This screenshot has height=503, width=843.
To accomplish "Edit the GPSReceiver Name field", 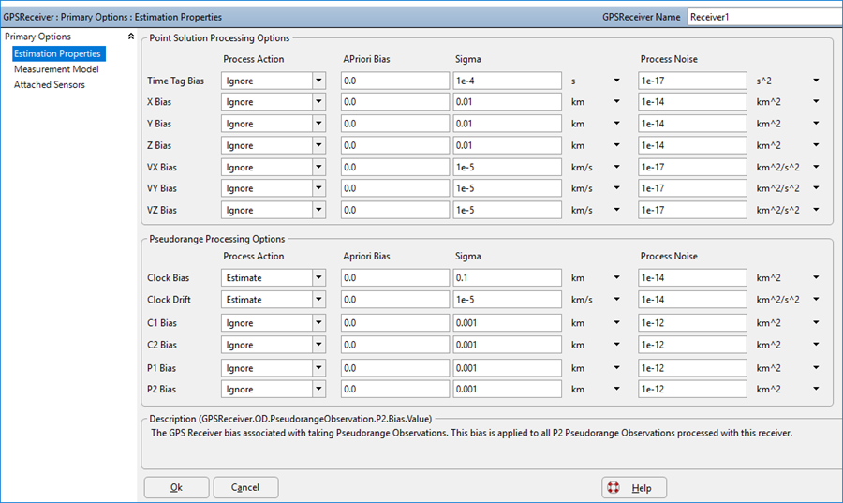I will point(764,17).
